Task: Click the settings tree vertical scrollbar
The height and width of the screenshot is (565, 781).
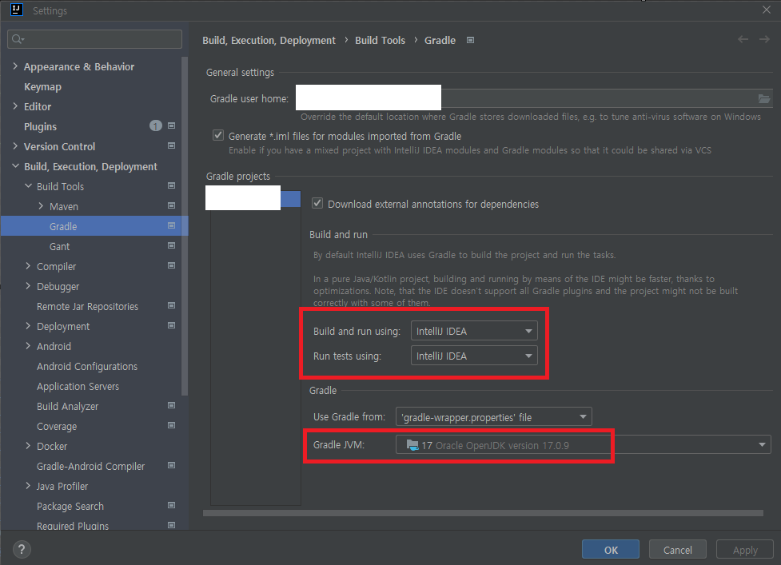Action: point(185,226)
